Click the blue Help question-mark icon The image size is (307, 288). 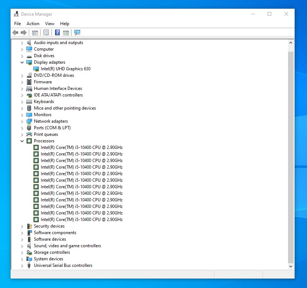[x=57, y=32]
